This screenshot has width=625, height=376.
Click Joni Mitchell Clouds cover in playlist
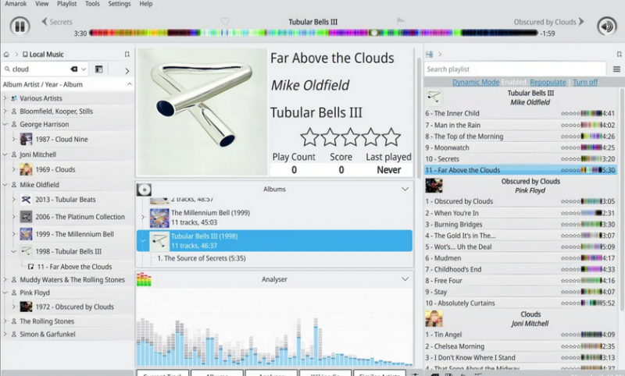[x=434, y=319]
